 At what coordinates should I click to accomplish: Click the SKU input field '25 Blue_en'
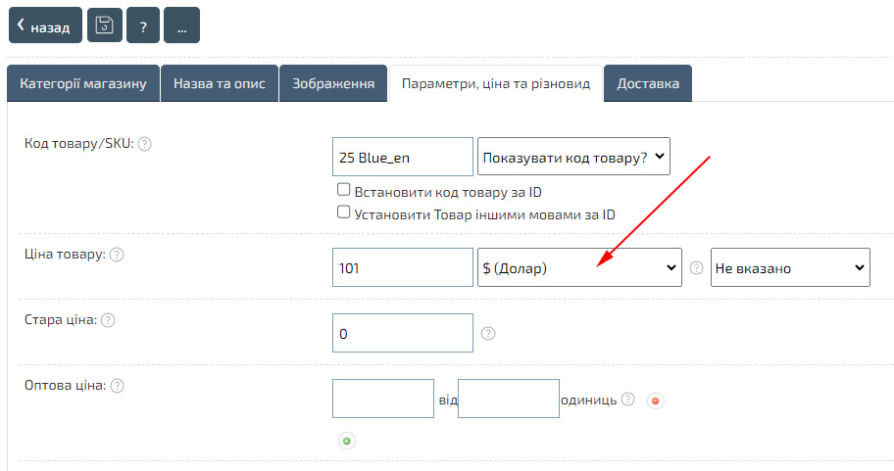(x=403, y=157)
